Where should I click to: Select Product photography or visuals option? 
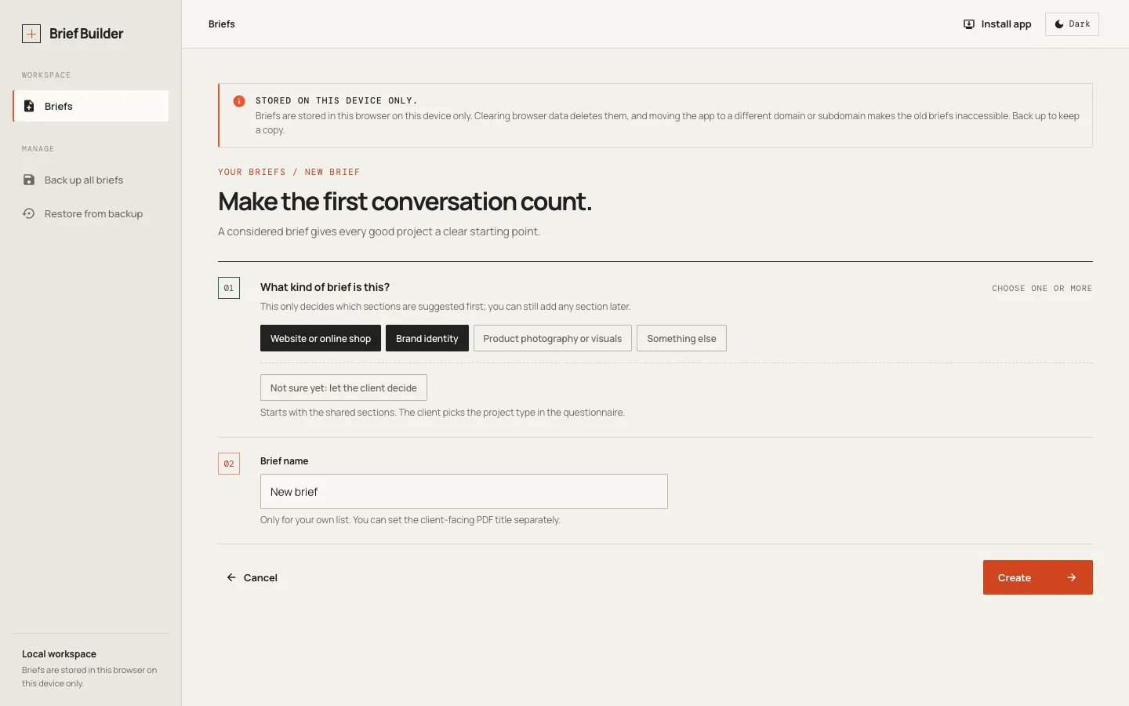click(553, 338)
